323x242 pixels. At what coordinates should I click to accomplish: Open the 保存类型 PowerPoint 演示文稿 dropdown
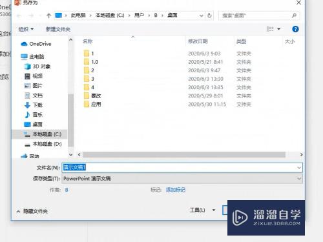[182, 179]
